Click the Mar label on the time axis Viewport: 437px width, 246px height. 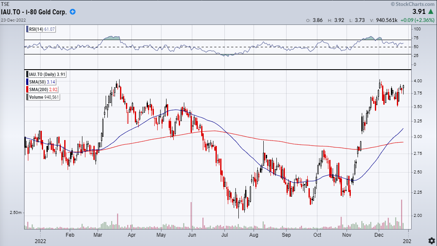click(x=98, y=235)
